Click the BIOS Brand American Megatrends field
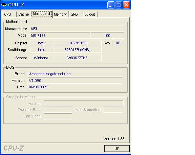195x155 pixels. (x=75, y=74)
